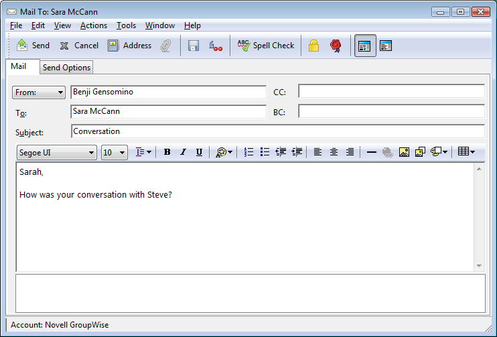Insert a horizontal line
This screenshot has width=497, height=337.
point(372,153)
